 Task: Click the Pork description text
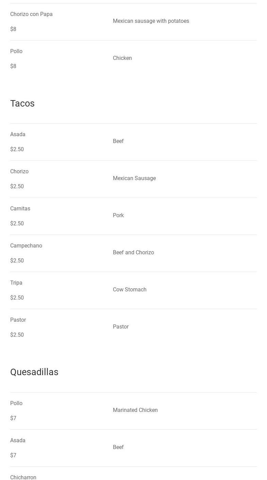click(x=118, y=215)
